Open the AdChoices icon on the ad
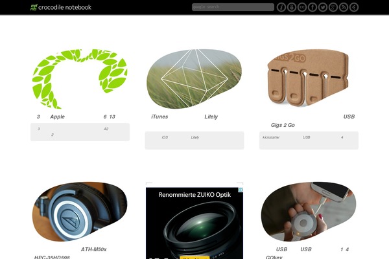 coord(241,190)
